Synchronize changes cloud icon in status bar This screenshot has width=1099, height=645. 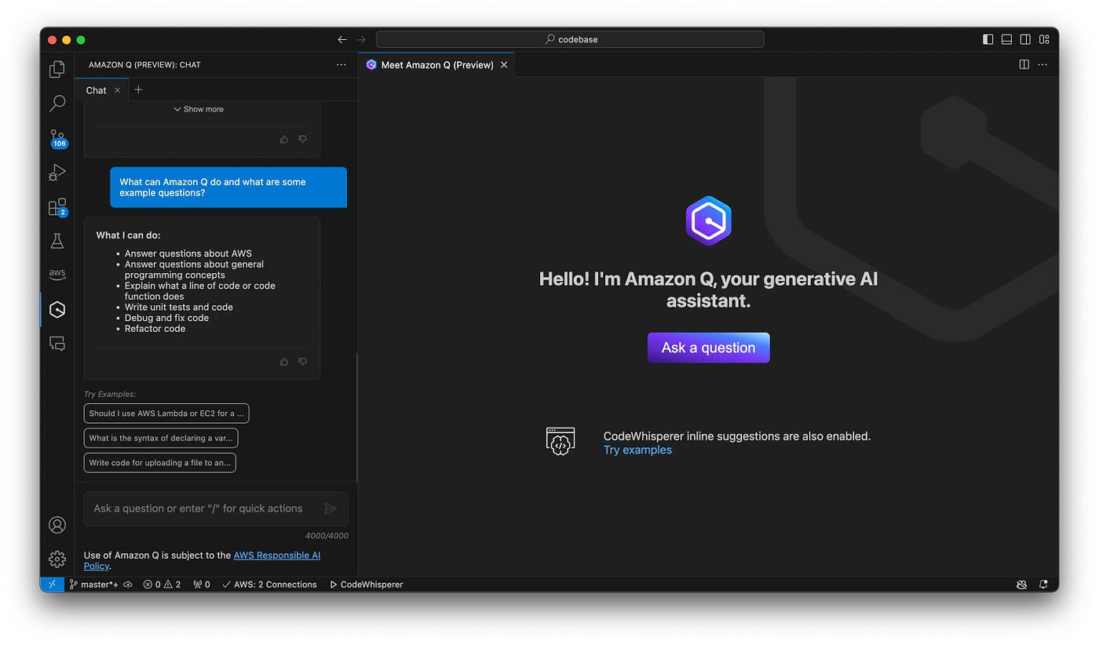pos(128,585)
